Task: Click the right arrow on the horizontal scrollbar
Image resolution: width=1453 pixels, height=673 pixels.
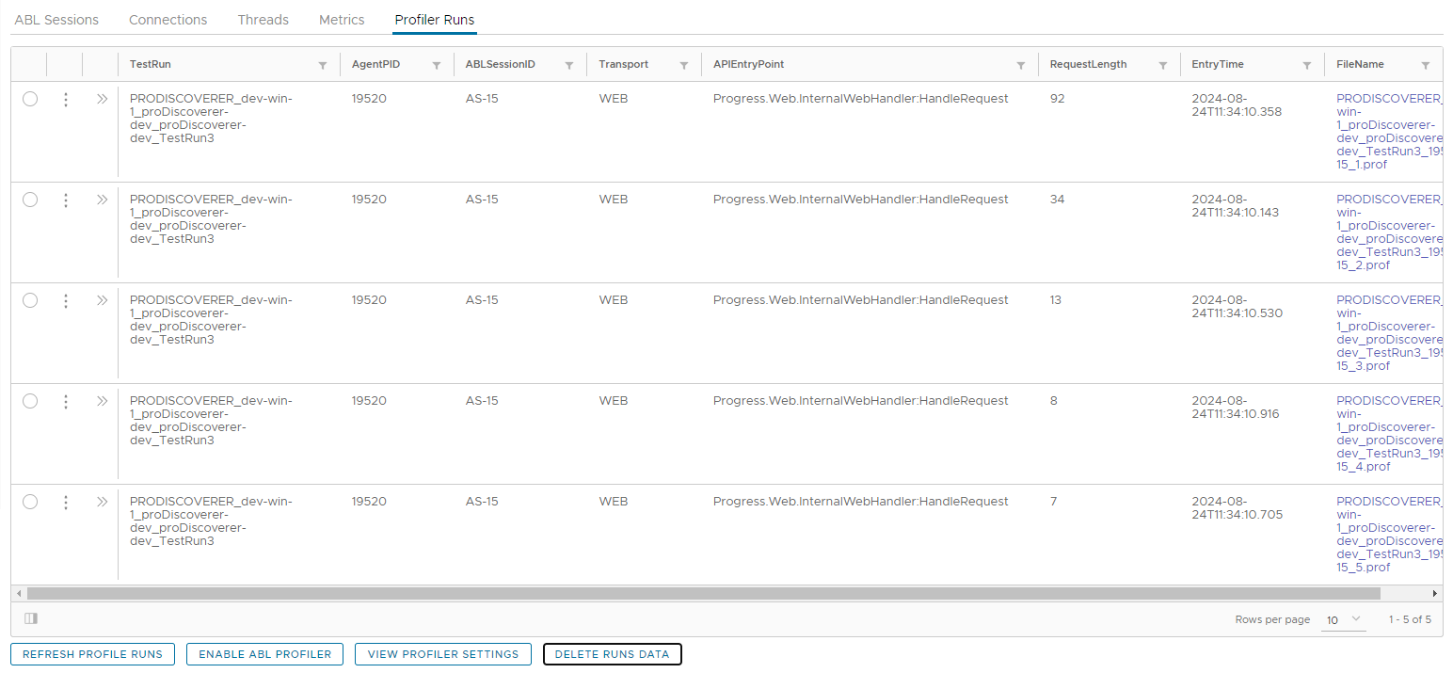Action: (x=1434, y=593)
